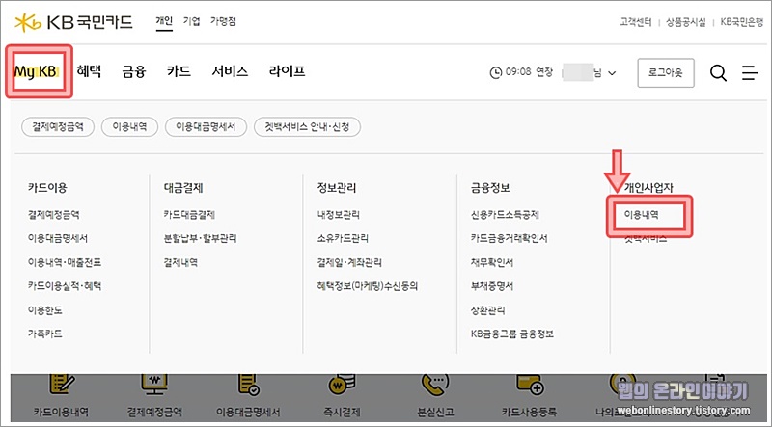
Task: Click the 이용대금명세서 pill shortcut
Action: click(x=206, y=127)
